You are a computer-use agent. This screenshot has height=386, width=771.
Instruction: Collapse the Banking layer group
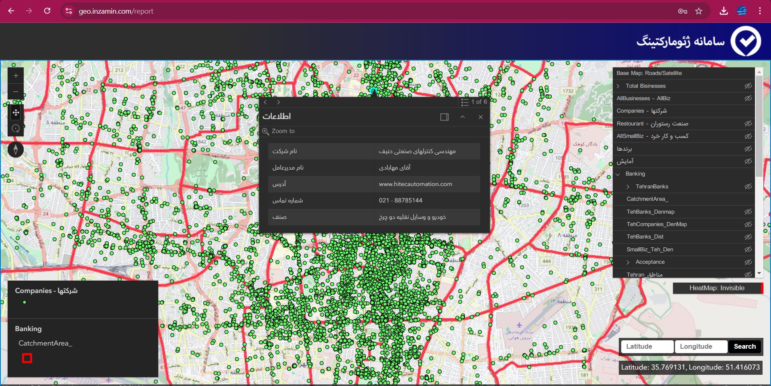tap(618, 174)
